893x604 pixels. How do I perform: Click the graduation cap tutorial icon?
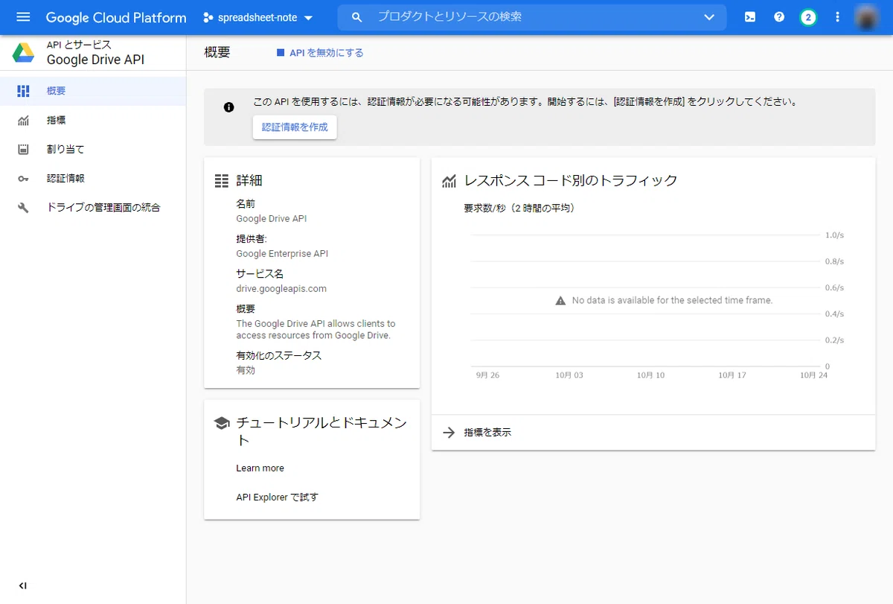coord(221,423)
